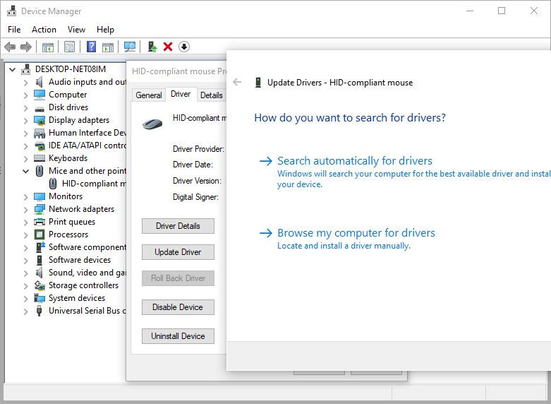Choose Search automatically for drivers
The image size is (551, 404).
(355, 161)
